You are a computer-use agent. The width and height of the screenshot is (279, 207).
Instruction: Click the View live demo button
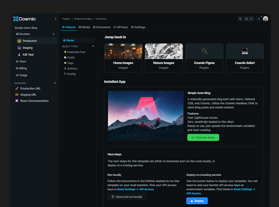tap(203, 138)
